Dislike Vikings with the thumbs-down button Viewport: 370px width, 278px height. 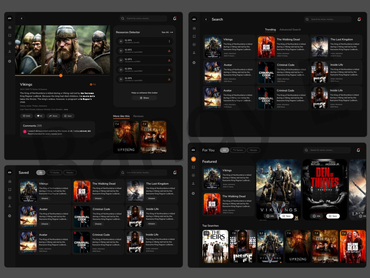tap(40, 116)
